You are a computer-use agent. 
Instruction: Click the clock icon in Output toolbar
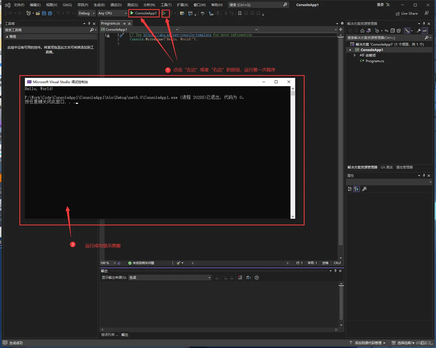click(257, 277)
